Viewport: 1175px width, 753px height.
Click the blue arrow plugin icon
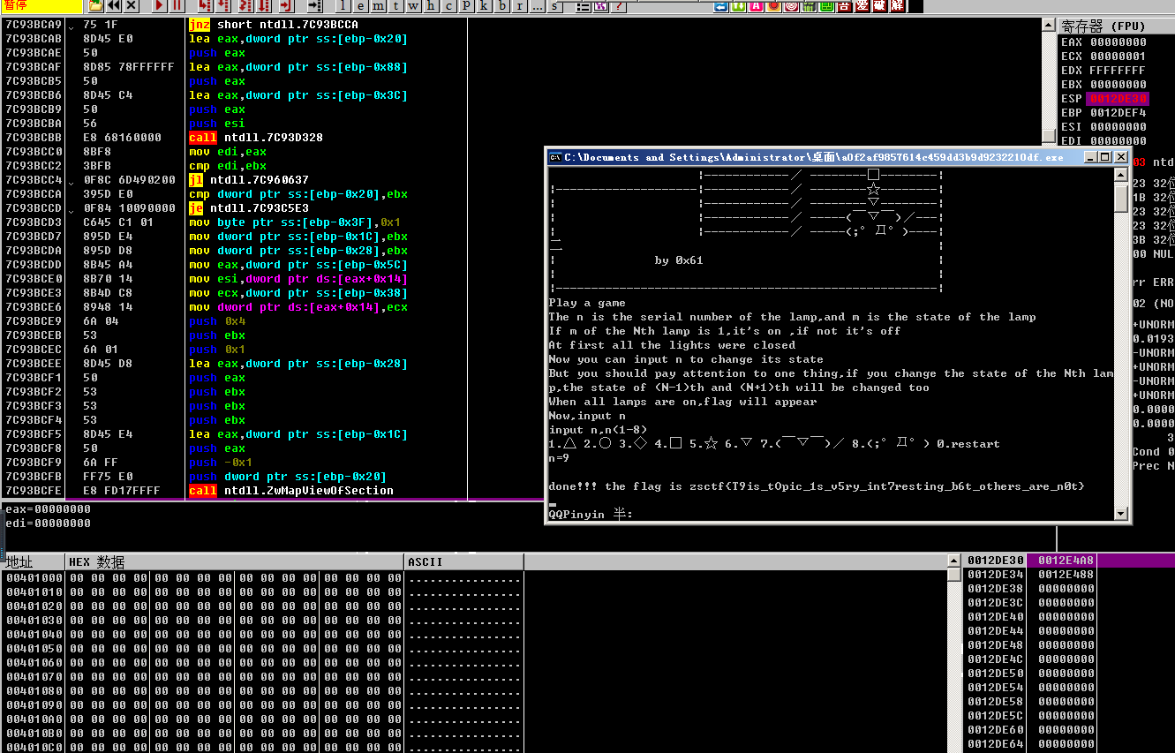click(721, 6)
